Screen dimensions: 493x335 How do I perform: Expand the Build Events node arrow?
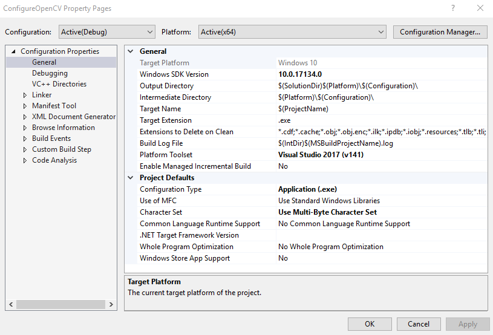click(25, 138)
